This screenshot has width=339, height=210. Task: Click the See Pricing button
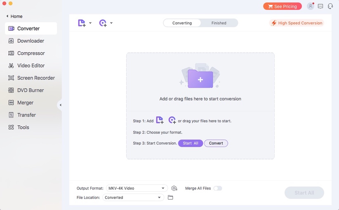(282, 6)
